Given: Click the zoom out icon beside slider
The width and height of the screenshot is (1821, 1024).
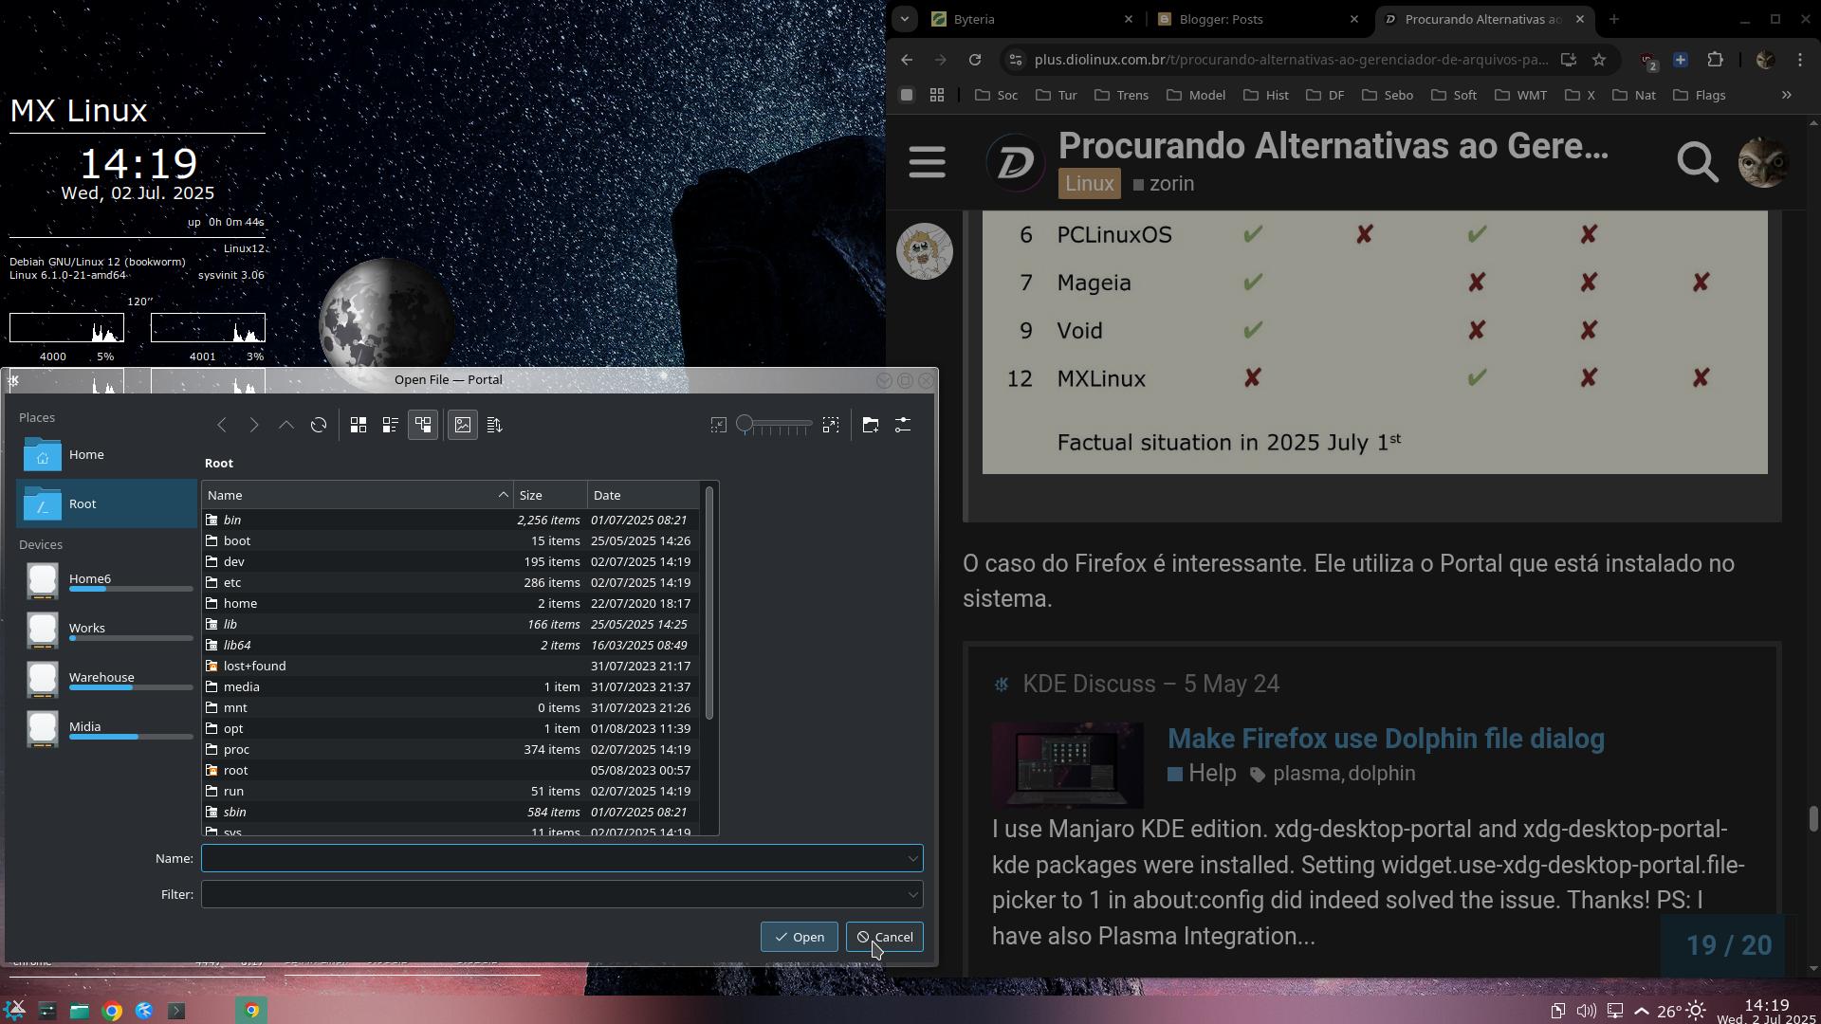Looking at the screenshot, I should click(x=719, y=425).
